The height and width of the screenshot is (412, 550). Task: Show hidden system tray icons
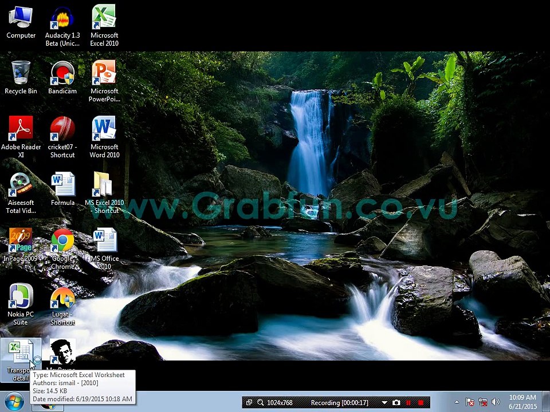pyautogui.click(x=457, y=402)
